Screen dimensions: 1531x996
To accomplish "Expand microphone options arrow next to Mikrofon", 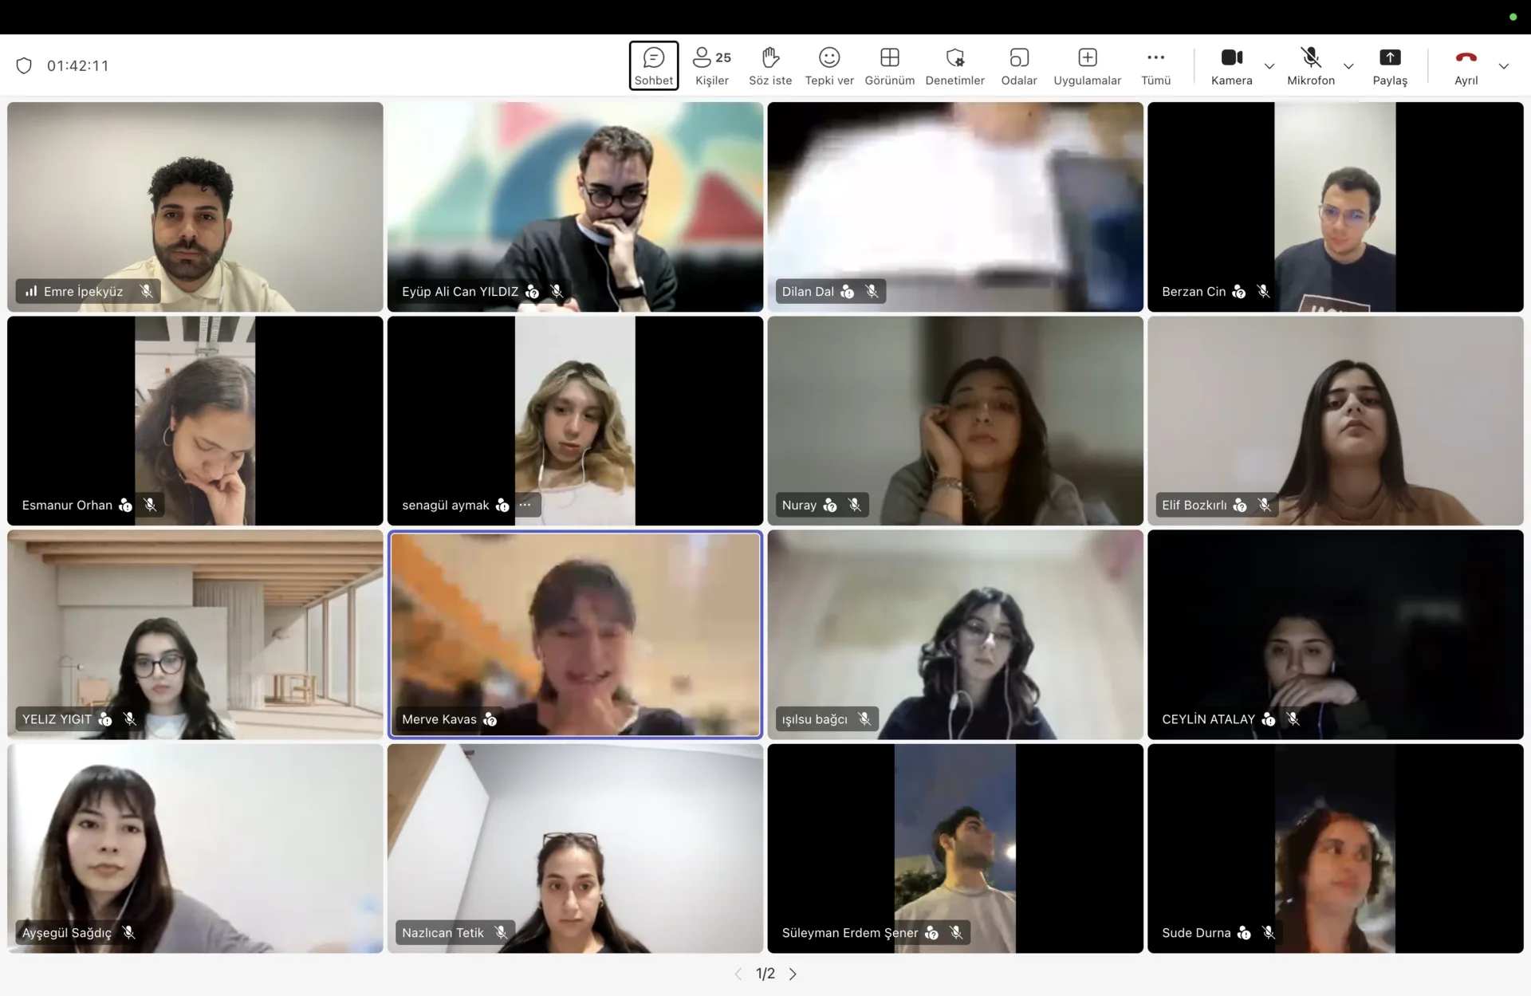I will [1348, 66].
